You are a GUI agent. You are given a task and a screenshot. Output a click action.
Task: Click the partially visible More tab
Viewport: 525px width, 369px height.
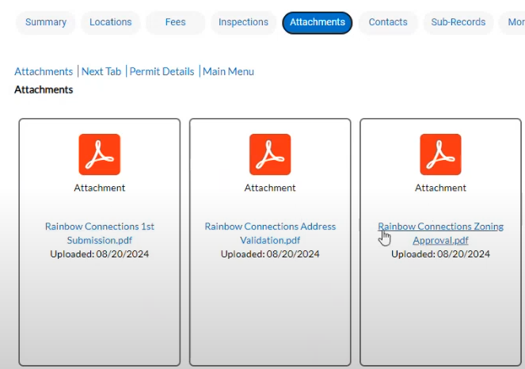tap(515, 22)
